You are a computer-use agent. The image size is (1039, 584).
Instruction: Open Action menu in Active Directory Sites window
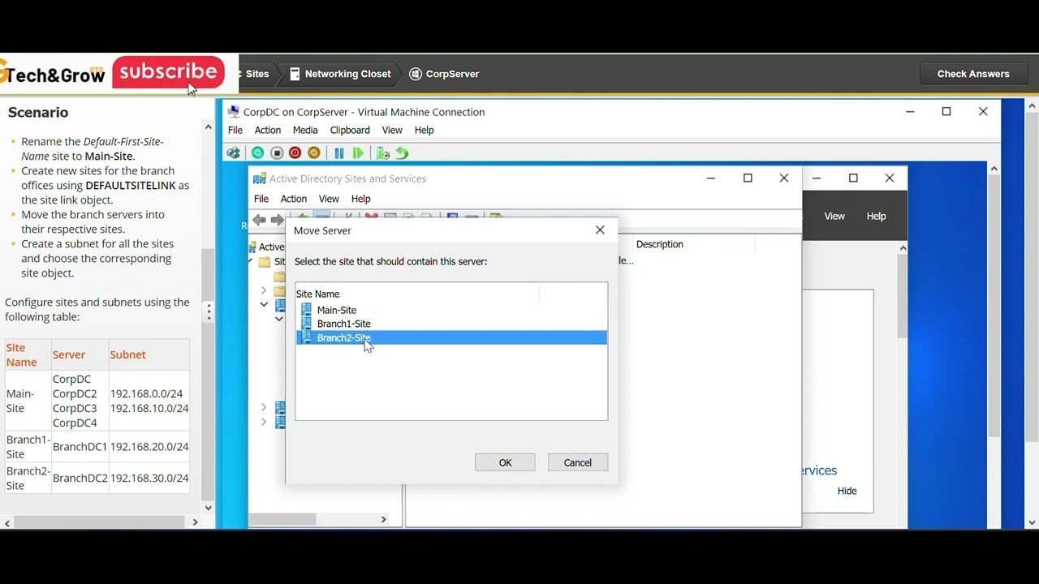[294, 199]
